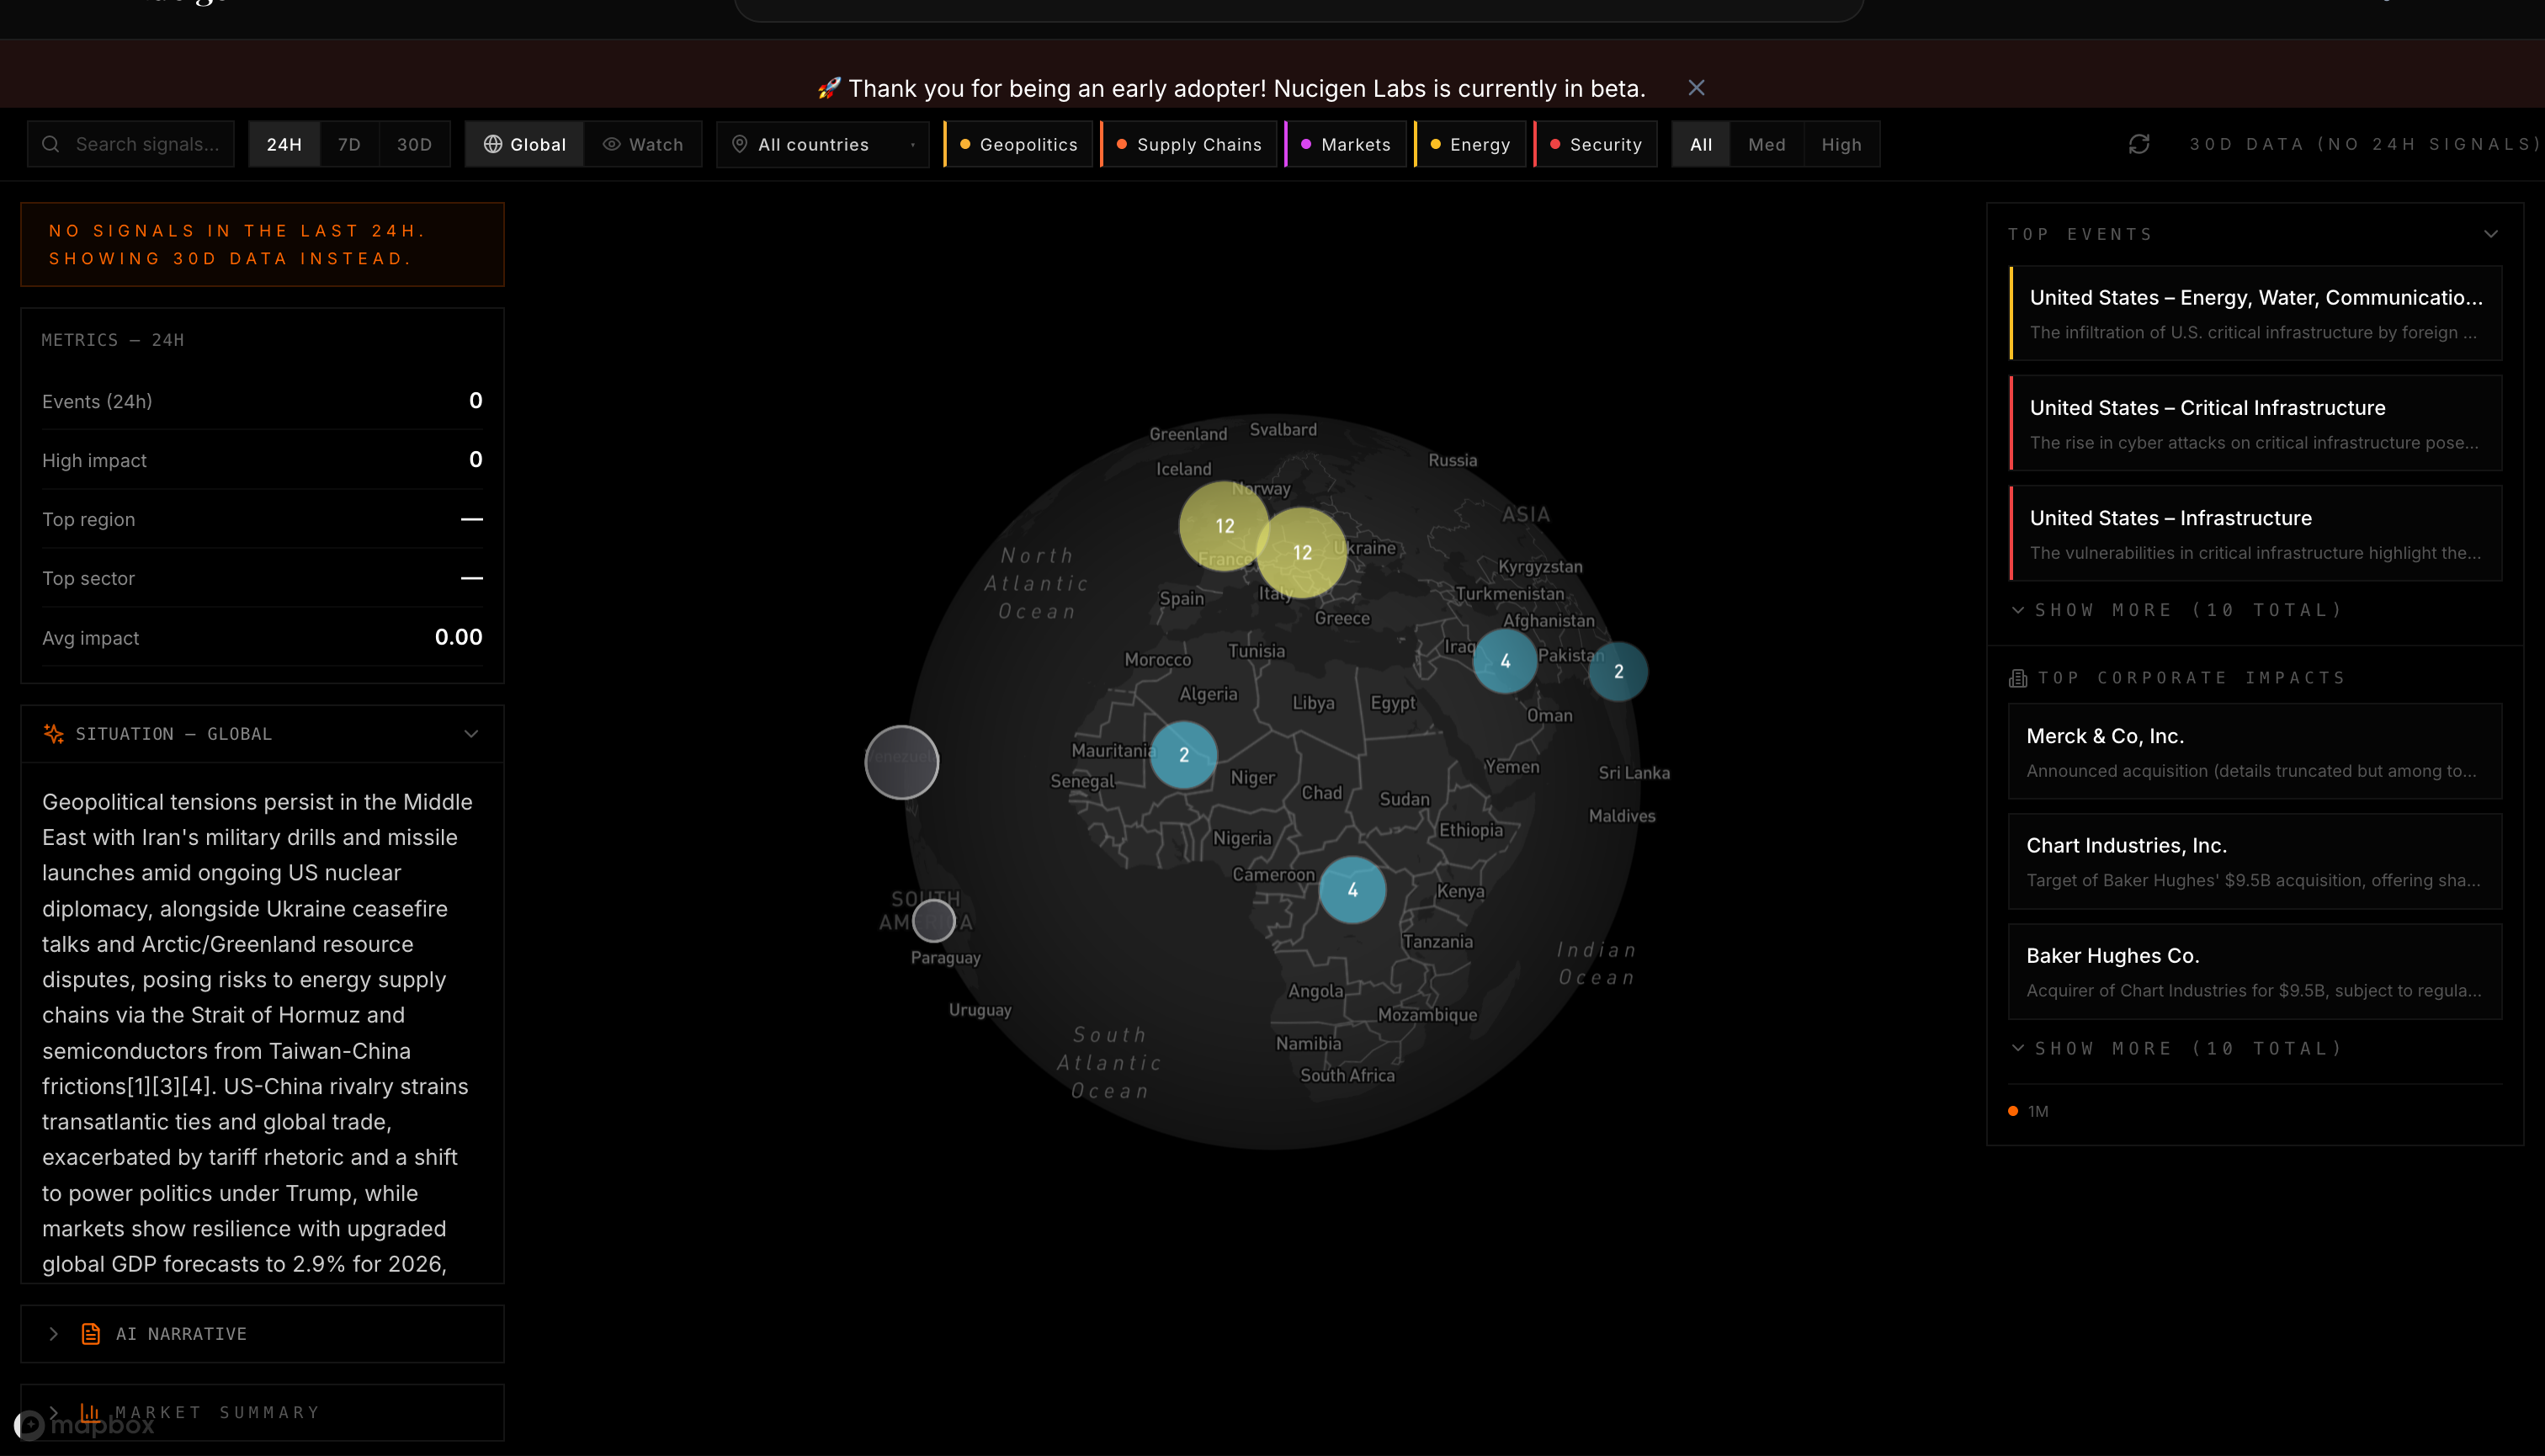Dismiss the beta announcement banner
The image size is (2545, 1456).
click(1696, 88)
